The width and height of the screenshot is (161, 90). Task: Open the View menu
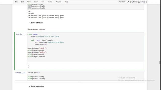point(29,2)
